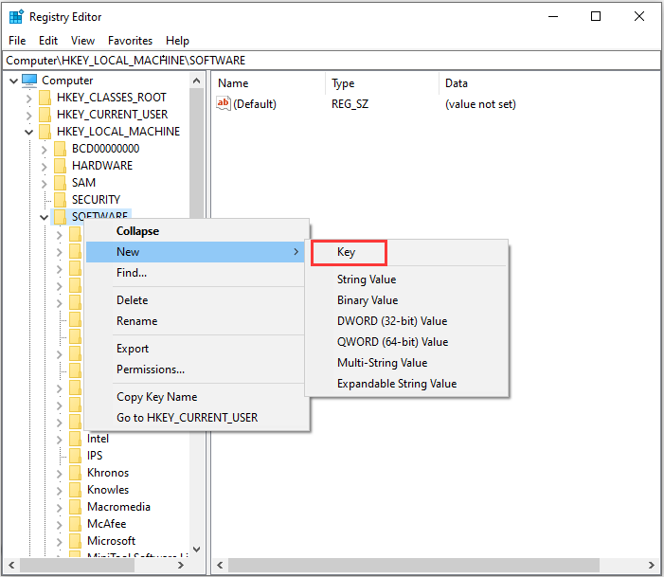
Task: Click the HKEY_CLASSES_ROOT folder icon
Action: coord(45,98)
